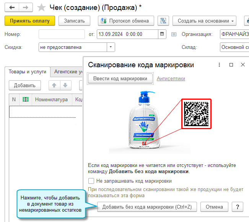Screen dimensions: 249x222
Task: Click the Склад field Основной
Action: pos(234,47)
